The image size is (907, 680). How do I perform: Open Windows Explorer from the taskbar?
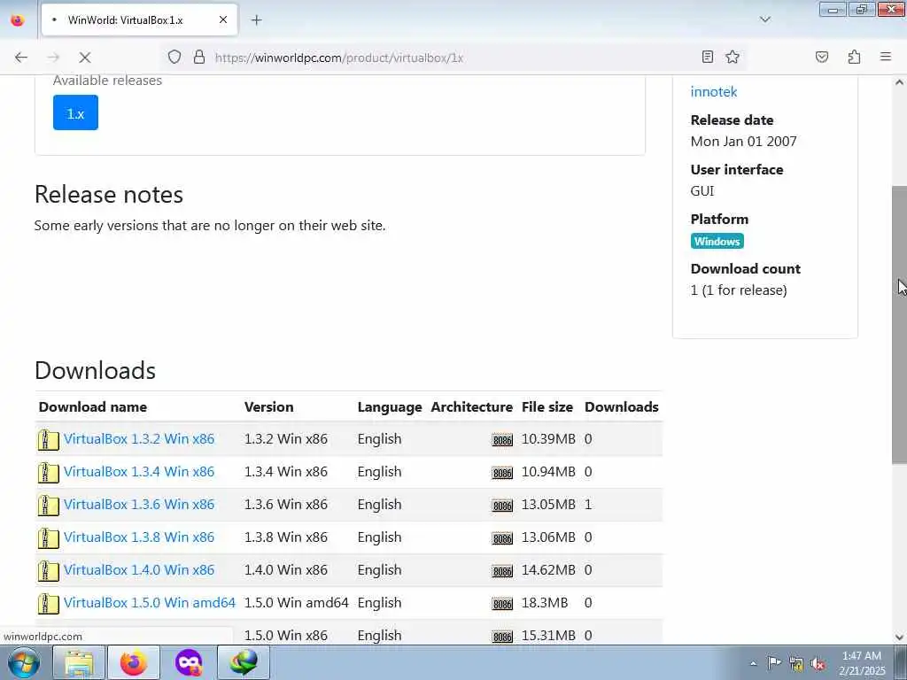(79, 662)
